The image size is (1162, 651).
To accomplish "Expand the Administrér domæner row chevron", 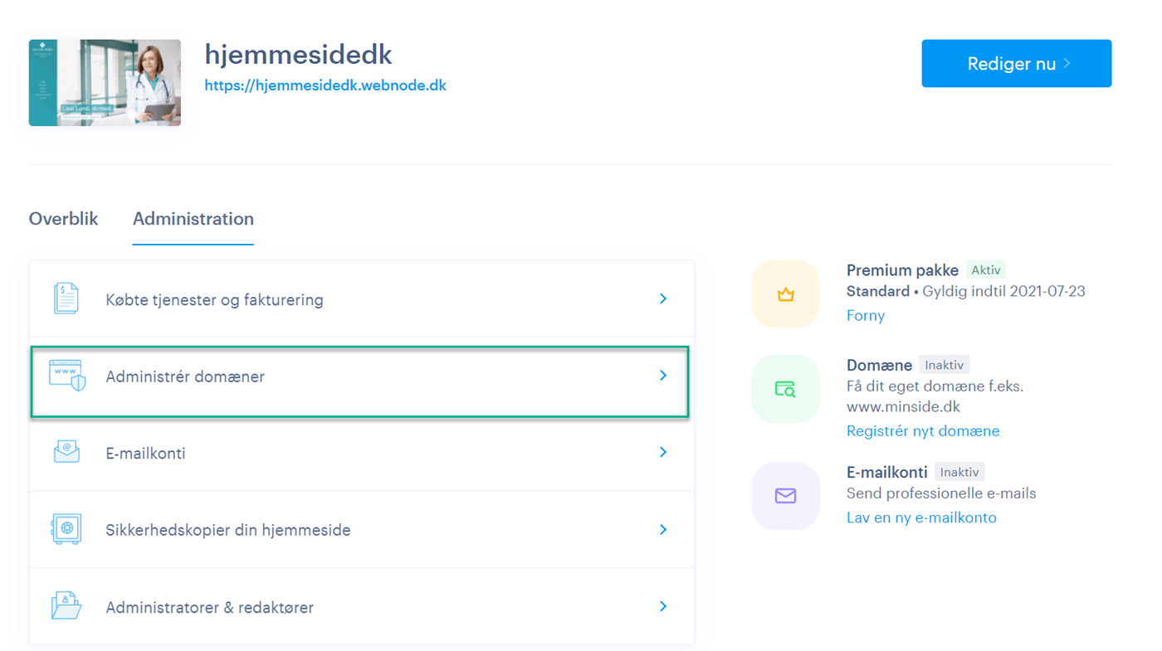I will click(662, 375).
